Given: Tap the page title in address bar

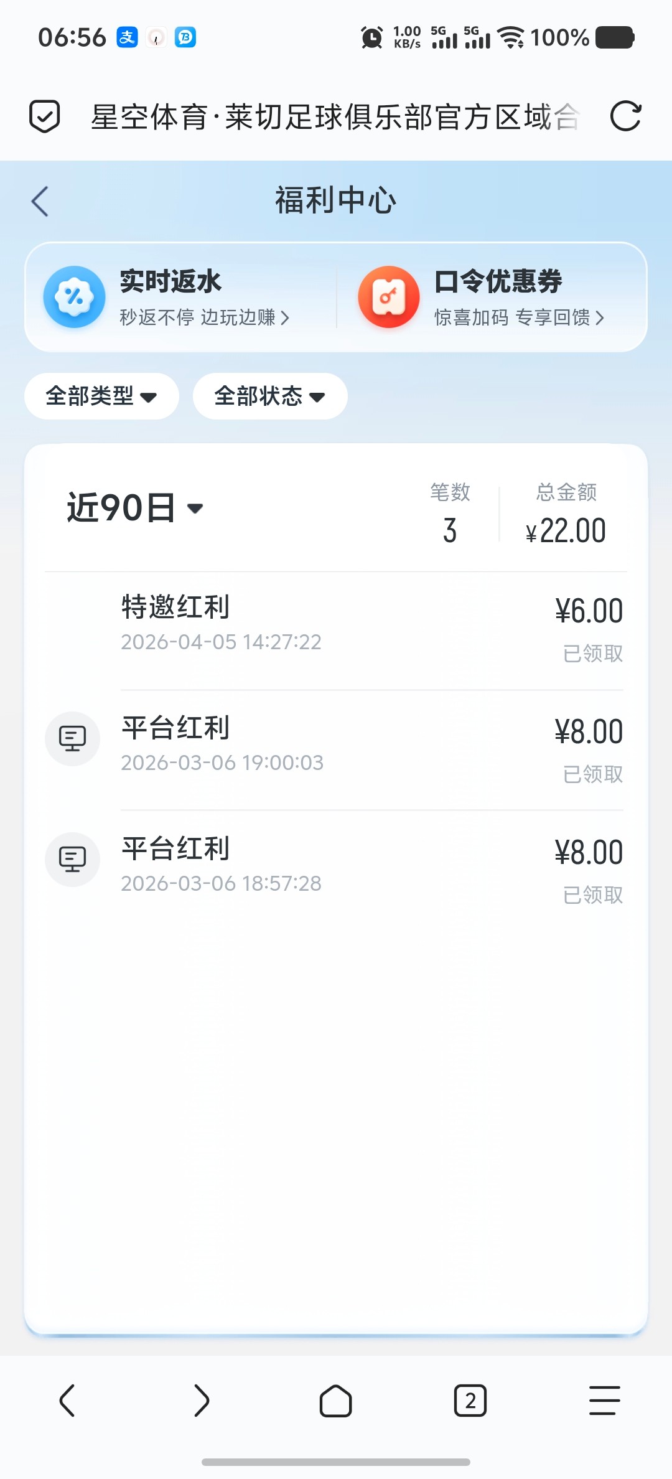Looking at the screenshot, I should [x=335, y=116].
